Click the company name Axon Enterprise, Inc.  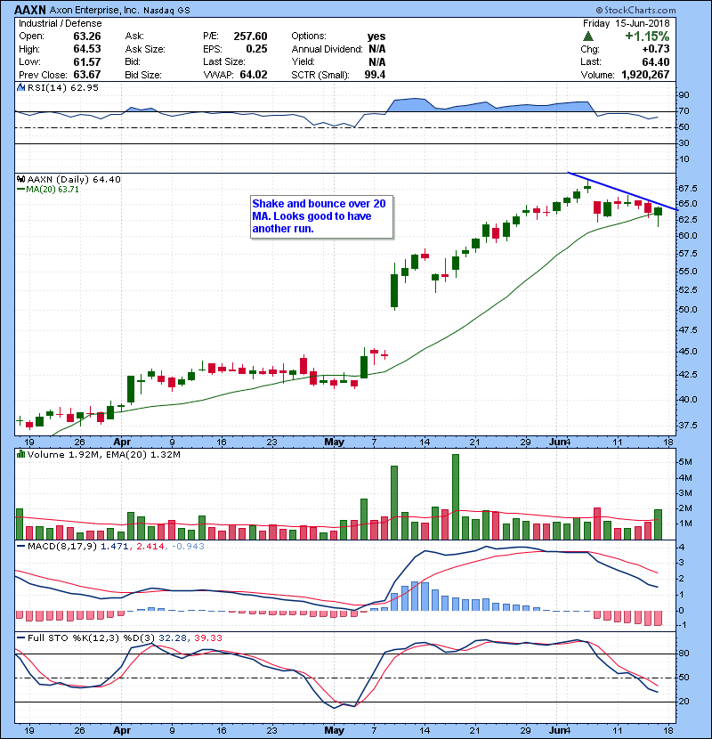point(94,10)
